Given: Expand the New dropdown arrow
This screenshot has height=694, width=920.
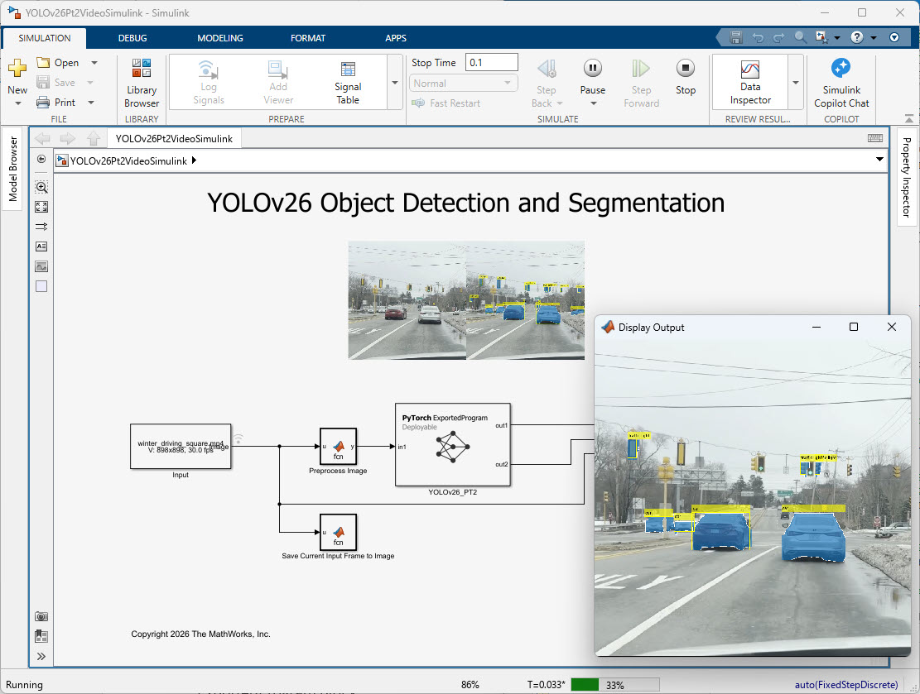Looking at the screenshot, I should pyautogui.click(x=17, y=103).
